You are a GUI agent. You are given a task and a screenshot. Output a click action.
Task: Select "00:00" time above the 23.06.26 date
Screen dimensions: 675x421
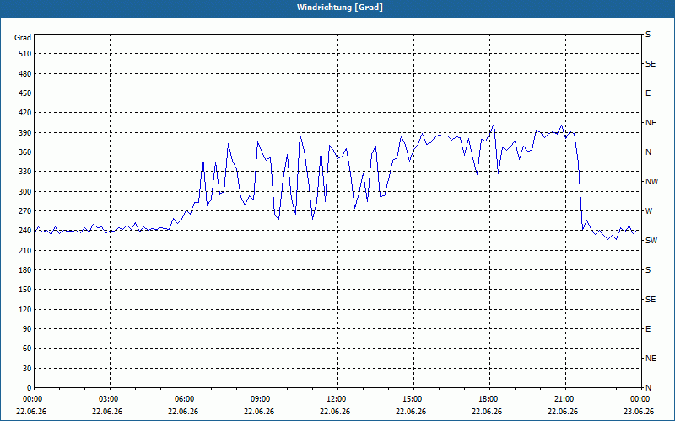click(640, 399)
